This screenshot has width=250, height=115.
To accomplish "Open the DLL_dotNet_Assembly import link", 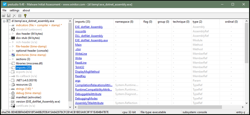I will (89, 36).
